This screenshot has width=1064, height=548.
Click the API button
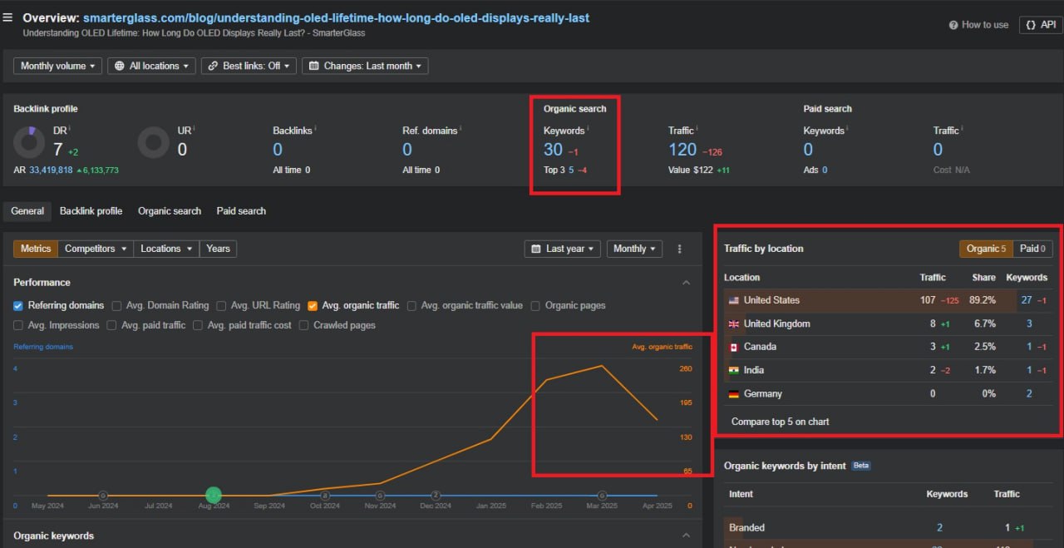[1040, 25]
